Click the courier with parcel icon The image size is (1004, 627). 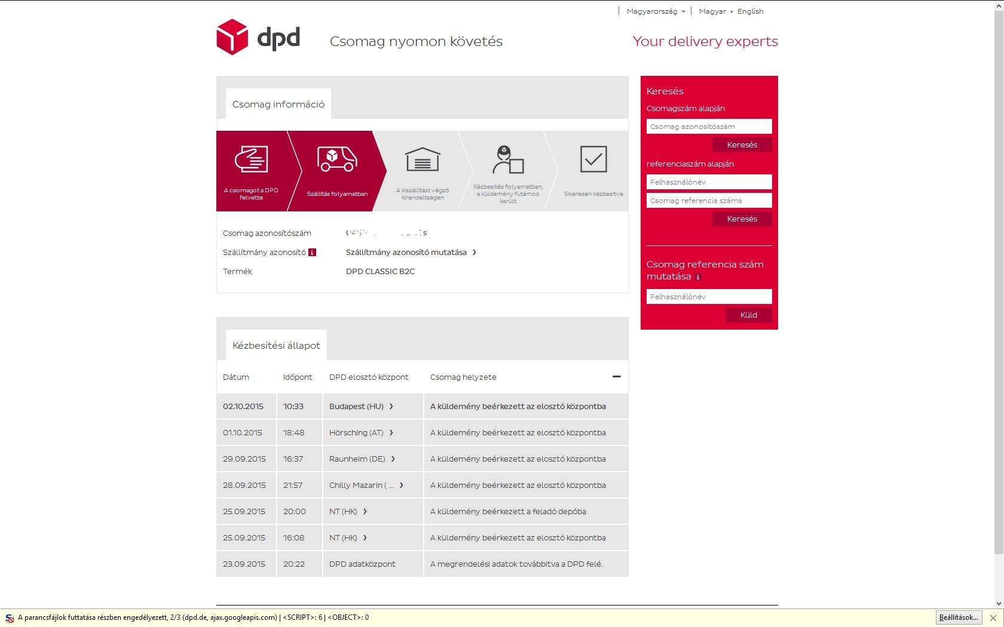(x=508, y=159)
